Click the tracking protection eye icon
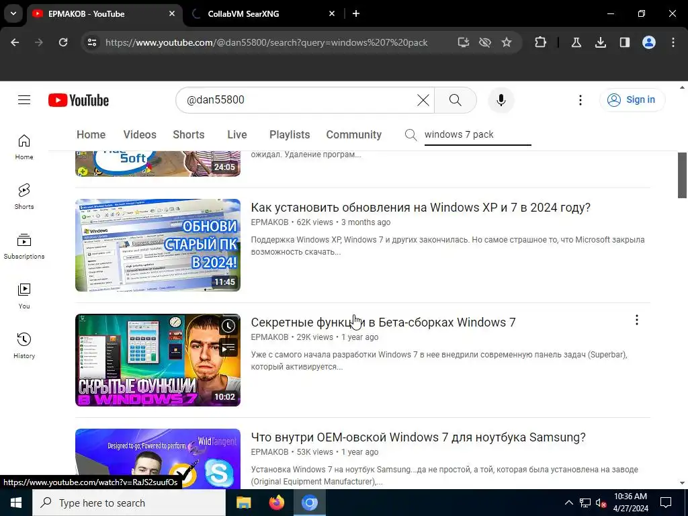The image size is (688, 516). tap(485, 42)
